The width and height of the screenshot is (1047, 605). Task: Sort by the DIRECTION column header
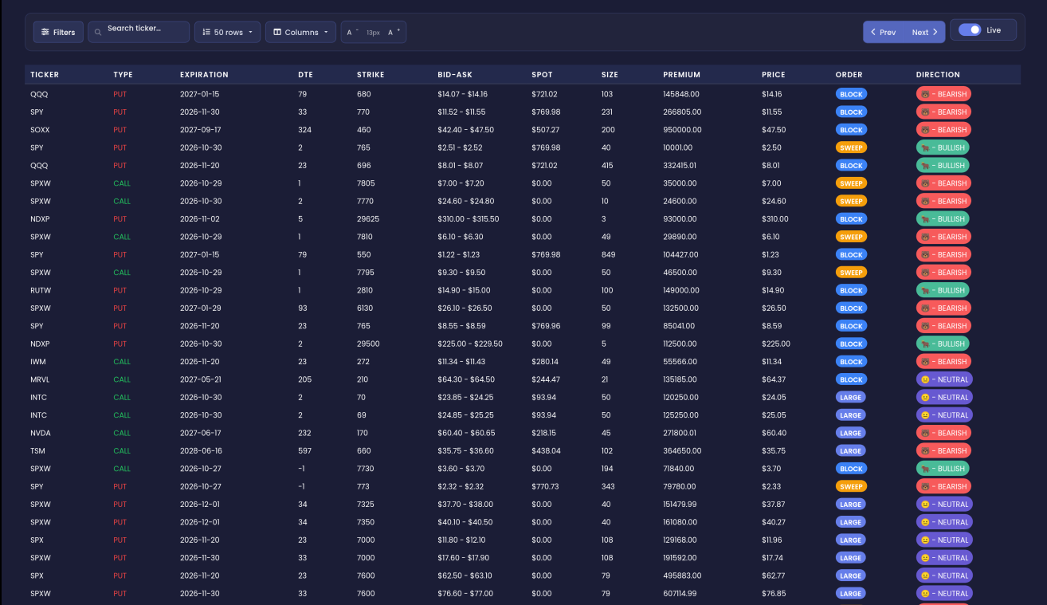tap(938, 75)
